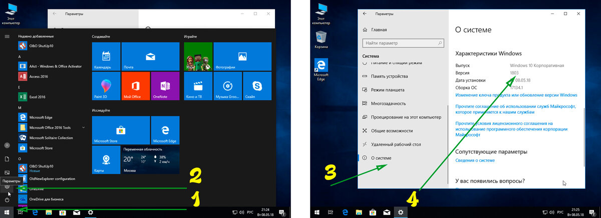Open the Москва weather tile

point(150,160)
